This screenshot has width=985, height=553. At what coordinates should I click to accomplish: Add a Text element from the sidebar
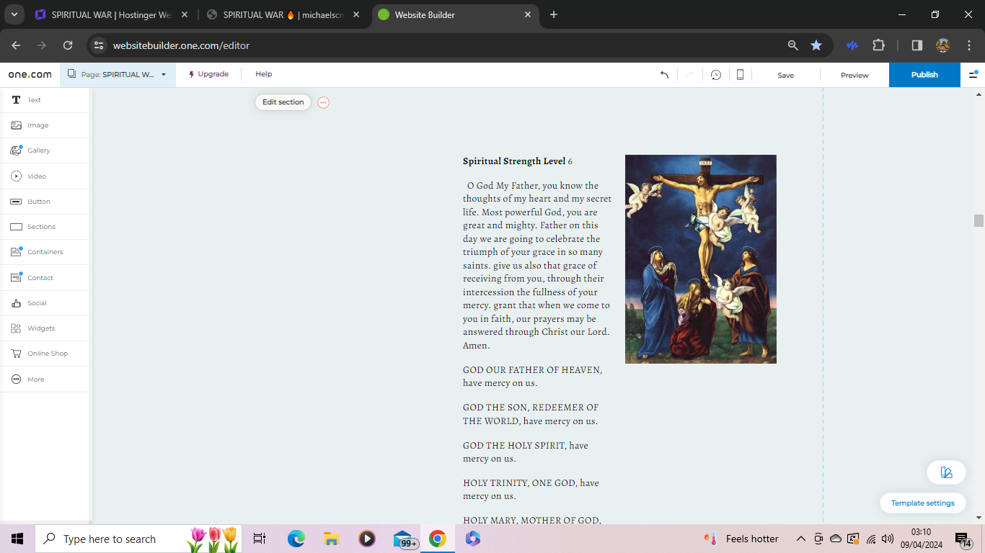tap(45, 100)
